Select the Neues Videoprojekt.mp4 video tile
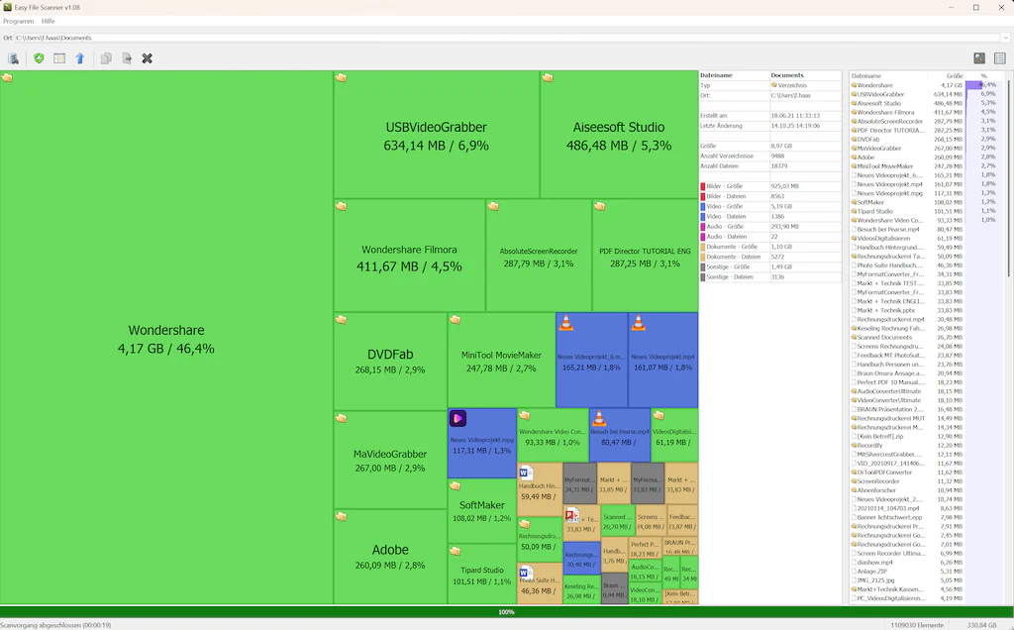The height and width of the screenshot is (630, 1014). tap(662, 360)
